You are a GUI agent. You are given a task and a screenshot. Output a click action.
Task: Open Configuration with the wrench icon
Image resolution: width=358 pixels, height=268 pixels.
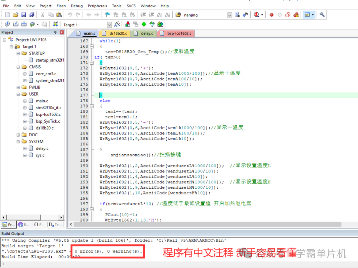[322, 15]
